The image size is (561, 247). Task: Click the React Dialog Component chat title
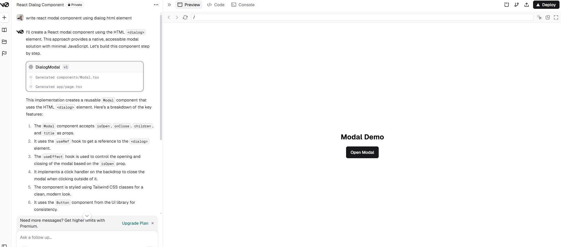(40, 5)
